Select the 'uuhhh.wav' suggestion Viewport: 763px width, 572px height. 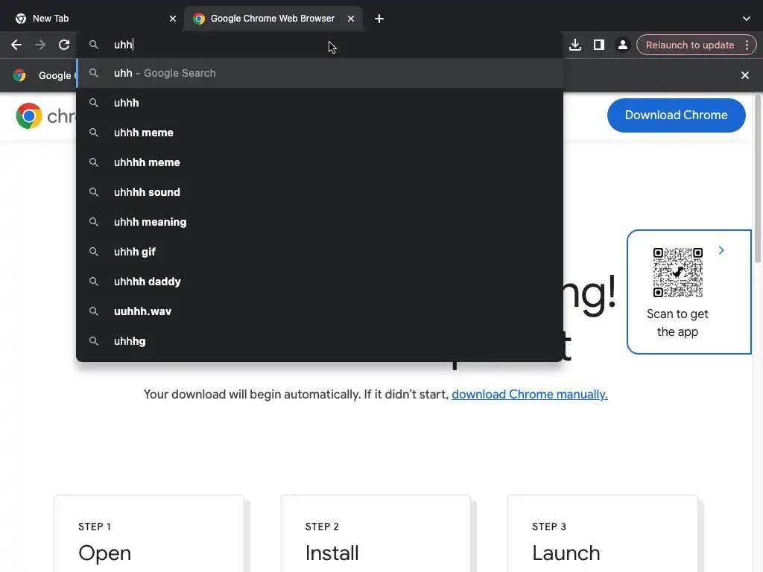(x=320, y=311)
